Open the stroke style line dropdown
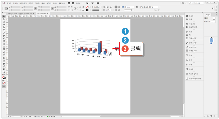 coord(101,10)
